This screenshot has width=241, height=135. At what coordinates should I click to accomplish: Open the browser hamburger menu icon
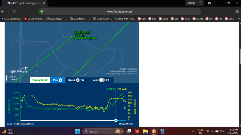point(237,11)
